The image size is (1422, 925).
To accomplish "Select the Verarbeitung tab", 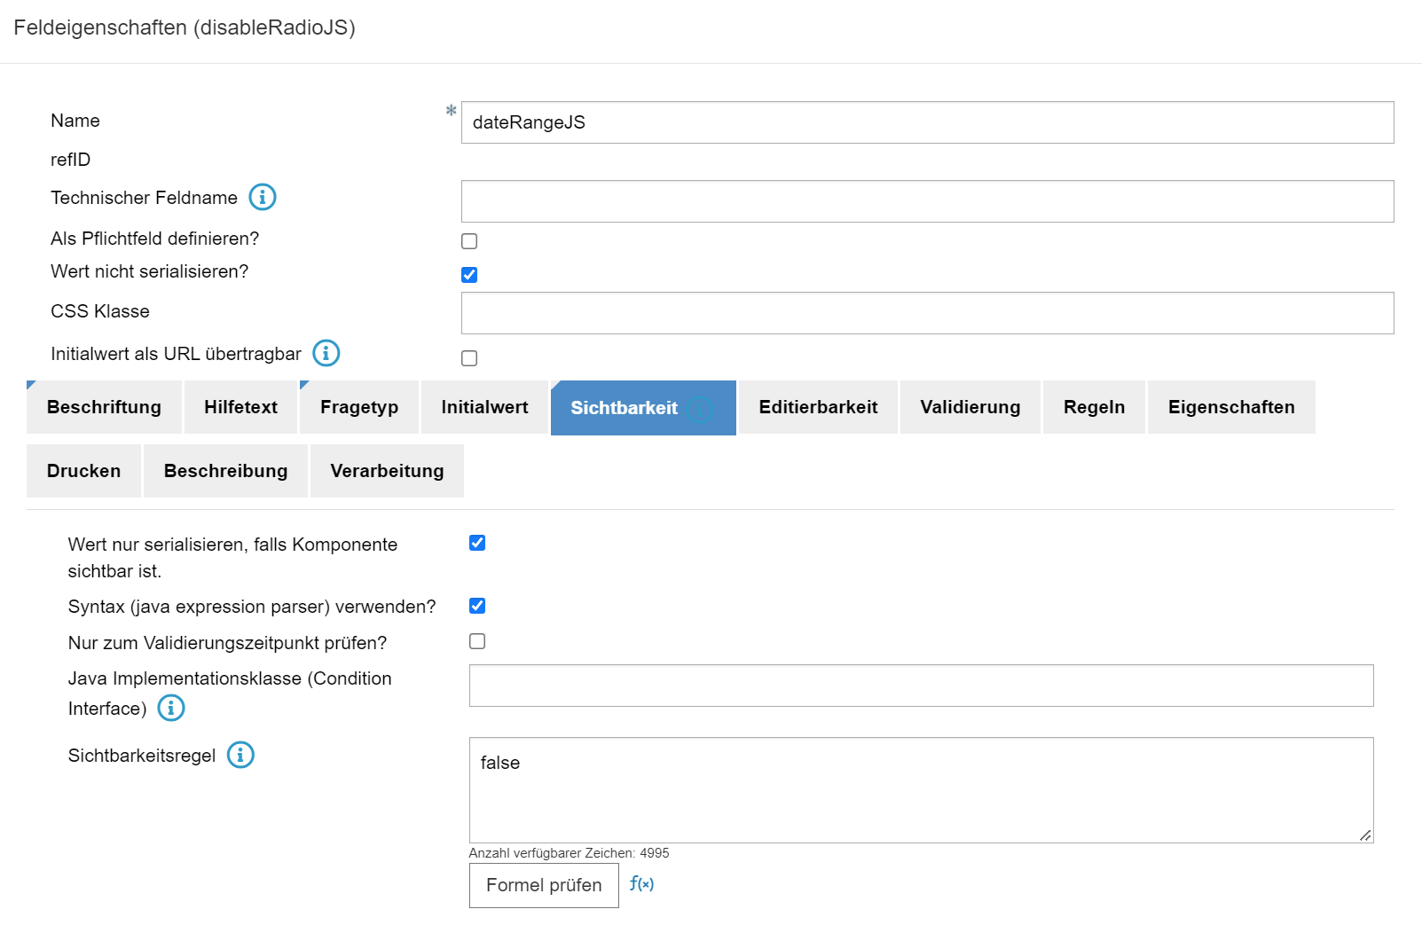I will (x=387, y=471).
